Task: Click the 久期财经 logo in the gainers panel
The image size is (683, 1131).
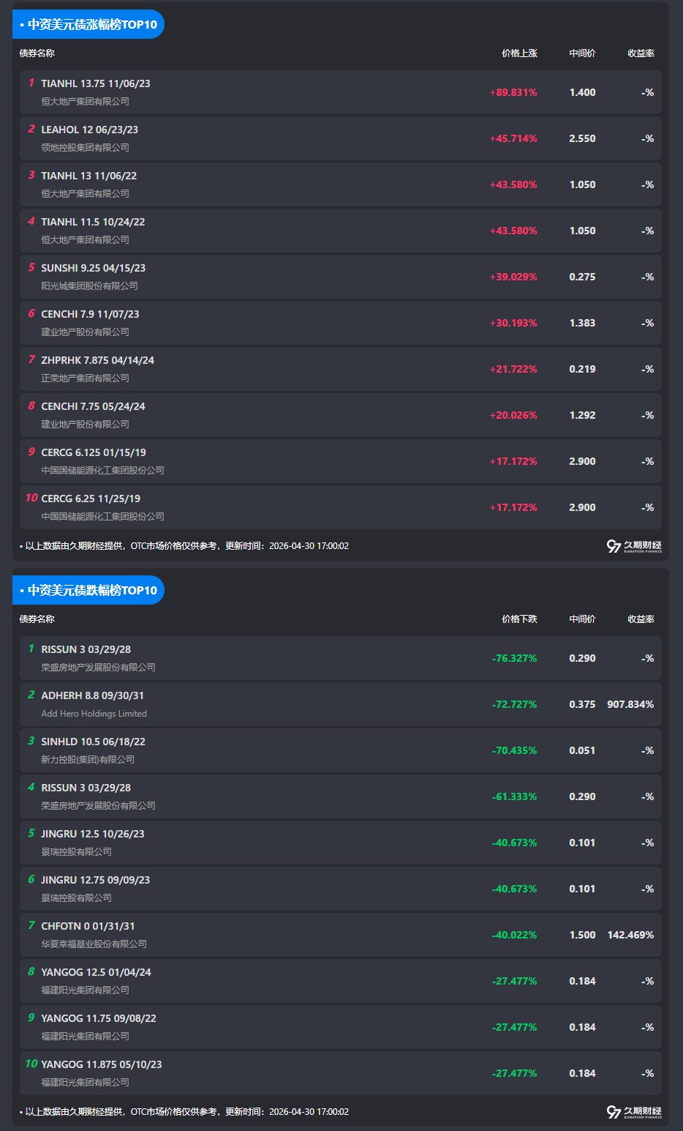Action: pos(634,546)
